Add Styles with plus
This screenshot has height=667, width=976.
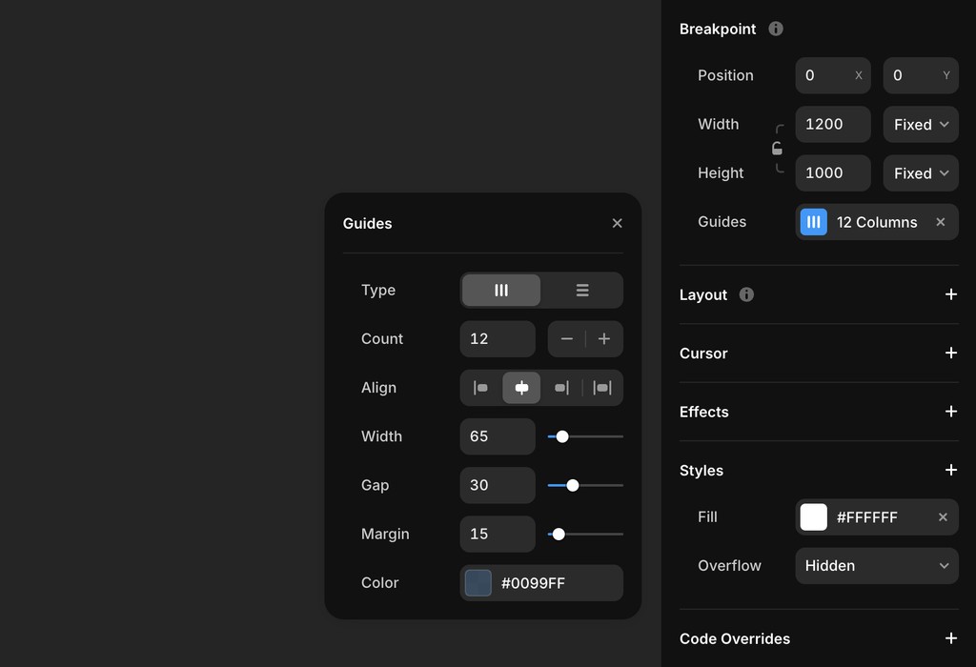coord(950,470)
